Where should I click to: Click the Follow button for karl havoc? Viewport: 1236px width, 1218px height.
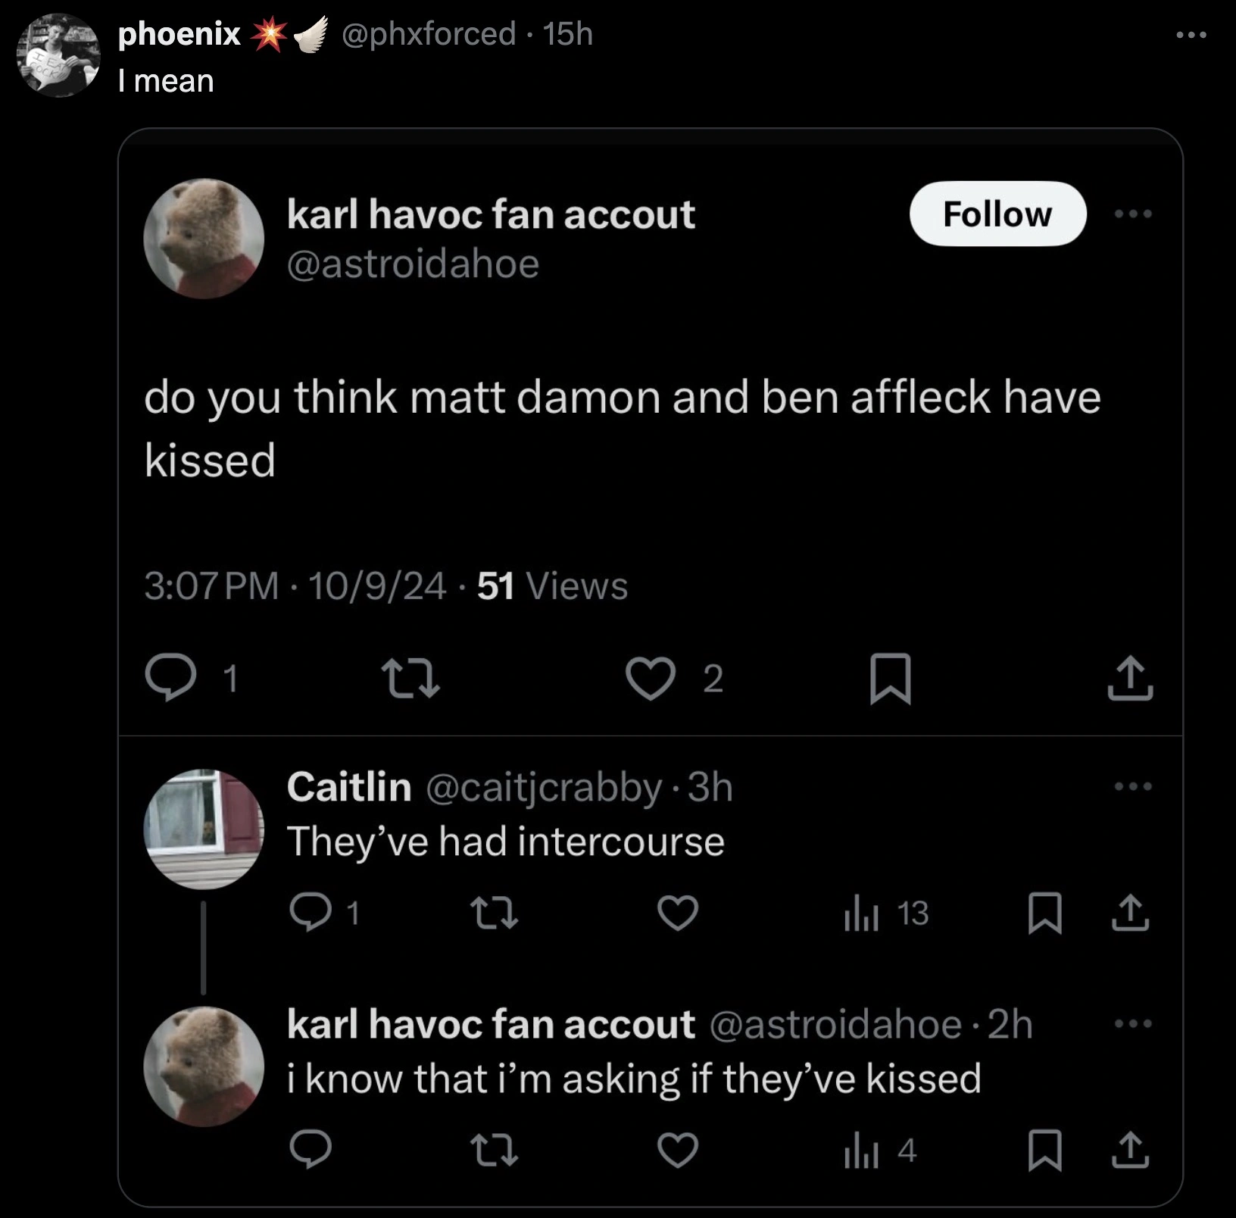point(997,214)
